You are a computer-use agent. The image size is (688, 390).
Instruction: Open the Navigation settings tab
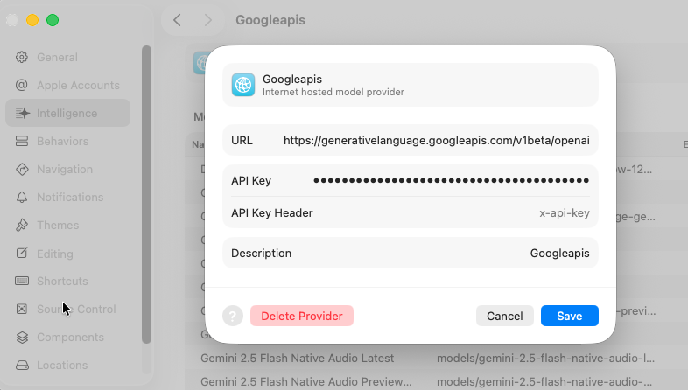pyautogui.click(x=64, y=170)
